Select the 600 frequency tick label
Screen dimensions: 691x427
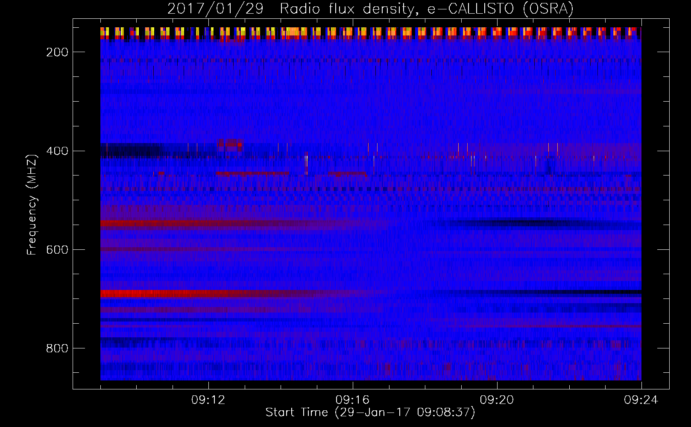coord(57,250)
